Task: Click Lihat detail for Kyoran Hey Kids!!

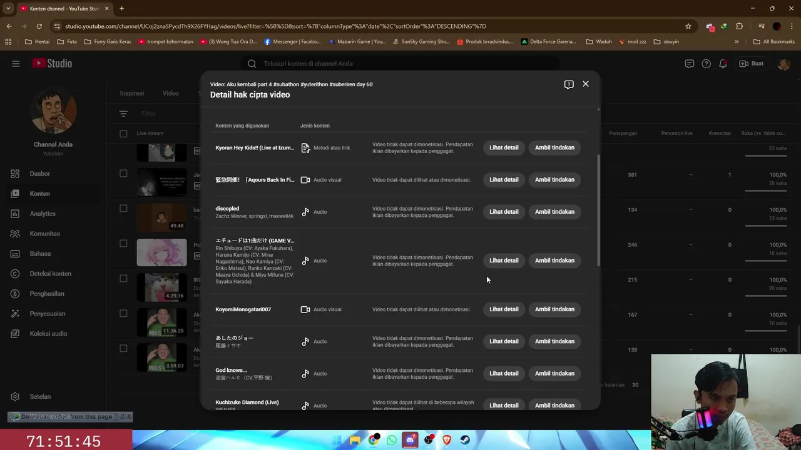Action: coord(504,147)
